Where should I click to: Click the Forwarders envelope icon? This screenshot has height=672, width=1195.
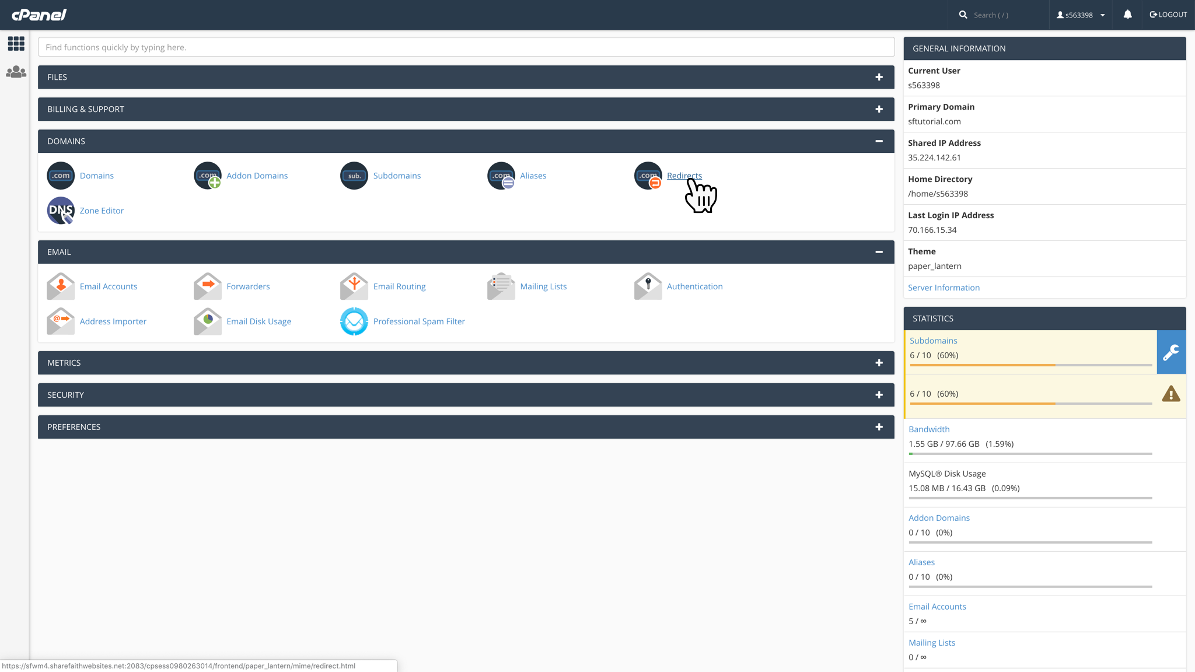208,286
